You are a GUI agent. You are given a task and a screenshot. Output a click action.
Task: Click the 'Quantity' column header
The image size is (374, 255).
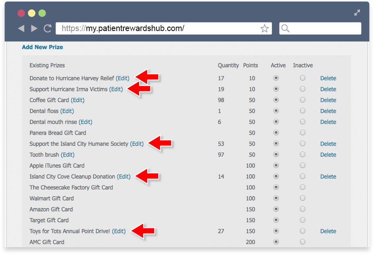pyautogui.click(x=228, y=66)
